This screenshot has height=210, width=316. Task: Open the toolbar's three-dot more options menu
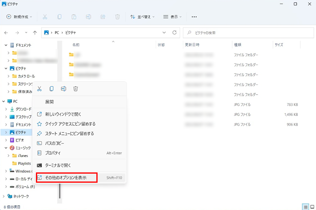pos(194,17)
